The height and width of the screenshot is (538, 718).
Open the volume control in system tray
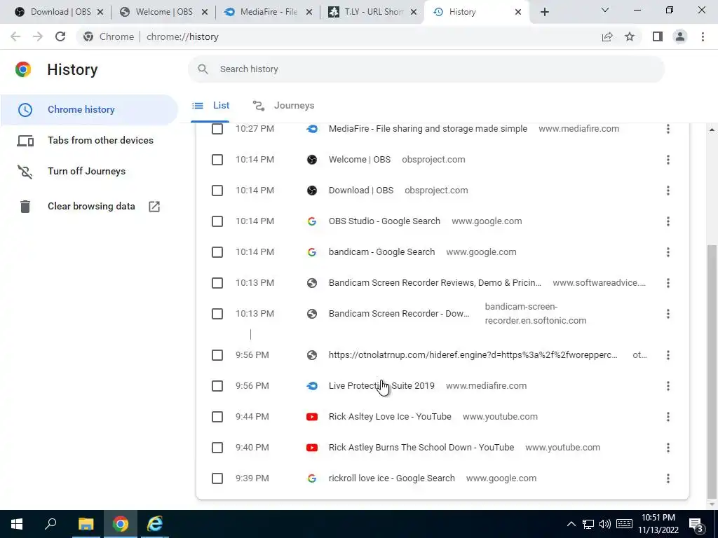pyautogui.click(x=604, y=524)
